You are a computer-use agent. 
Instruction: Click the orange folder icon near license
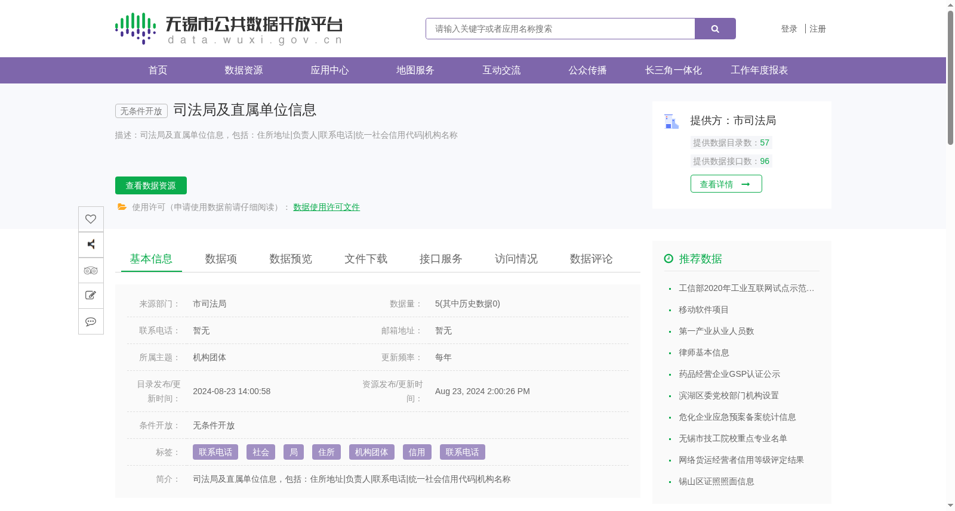click(122, 207)
